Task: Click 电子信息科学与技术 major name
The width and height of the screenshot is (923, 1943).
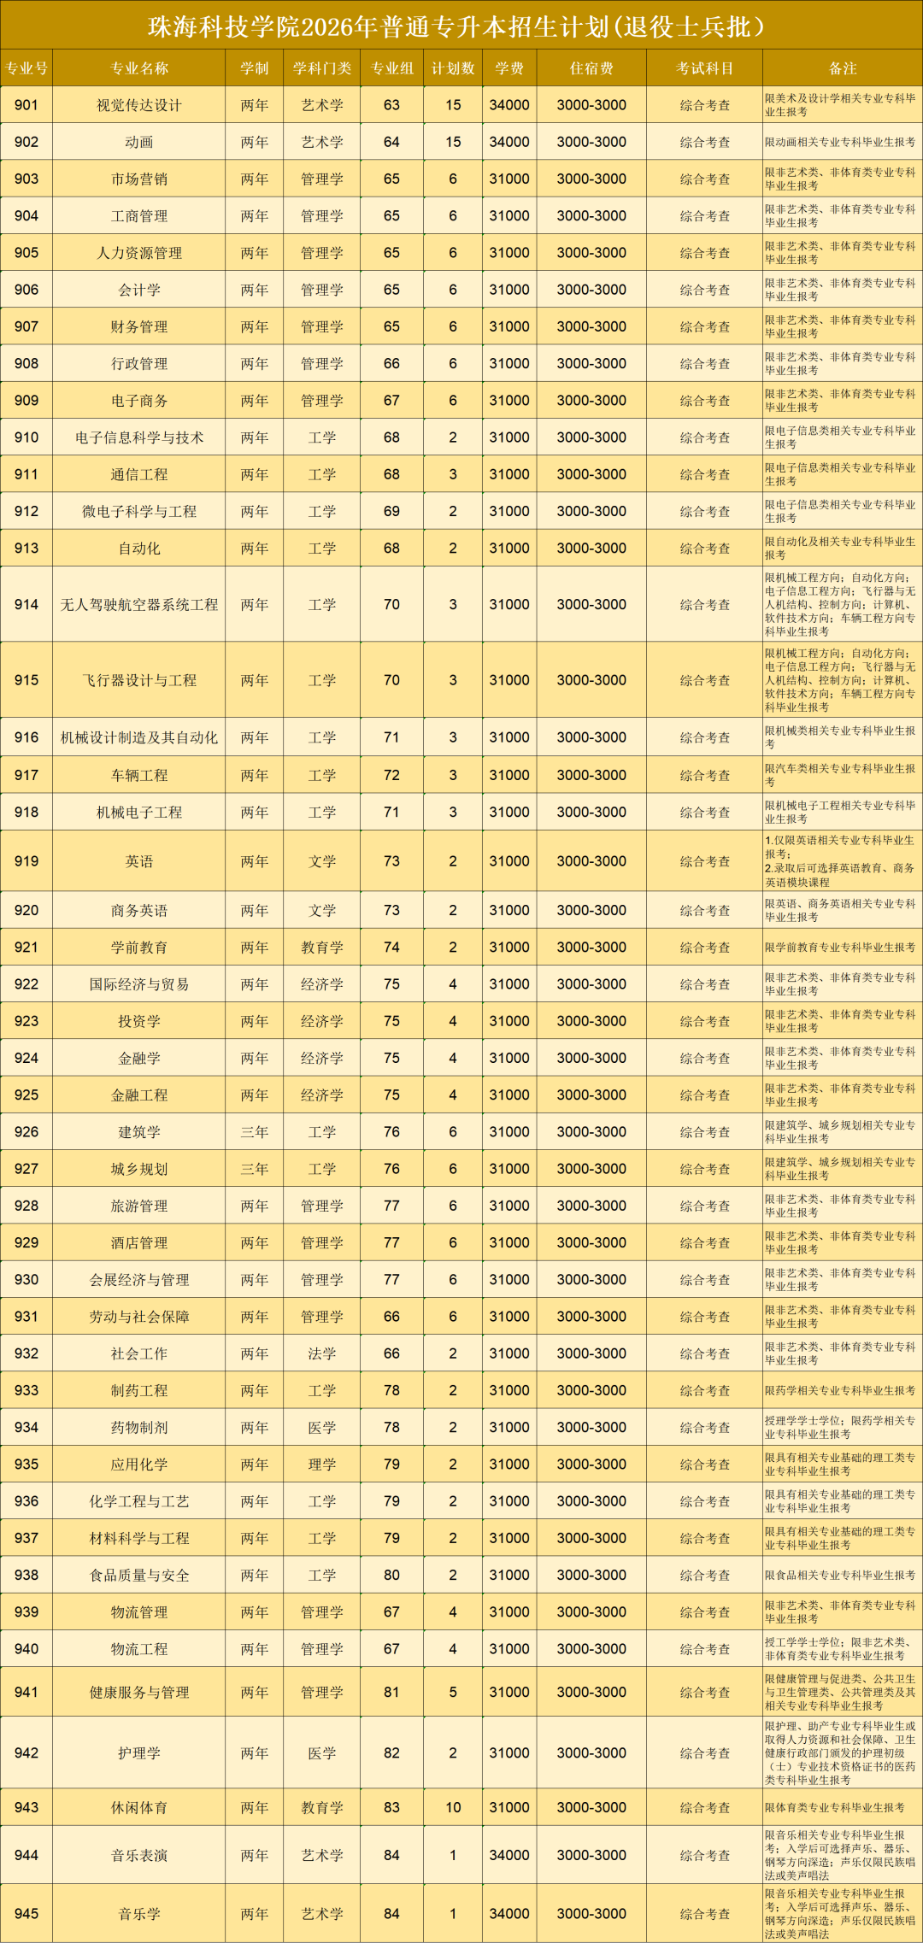Action: (139, 437)
